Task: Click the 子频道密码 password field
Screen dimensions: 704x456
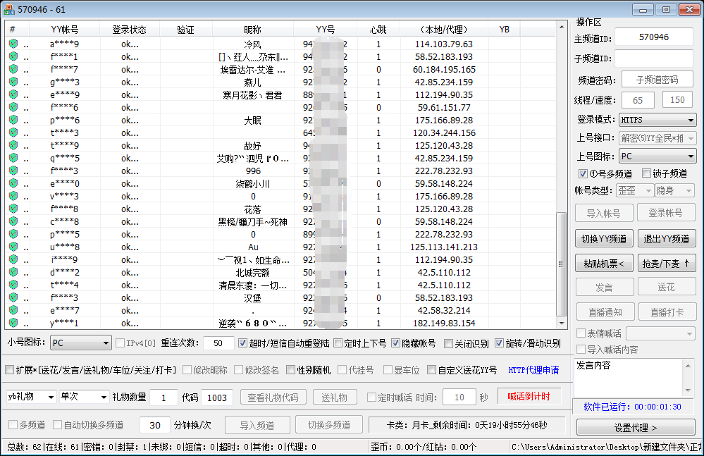Action: [657, 80]
